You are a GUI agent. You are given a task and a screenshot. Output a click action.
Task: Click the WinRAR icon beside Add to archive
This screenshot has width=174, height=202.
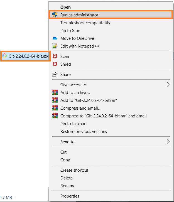[55, 93]
